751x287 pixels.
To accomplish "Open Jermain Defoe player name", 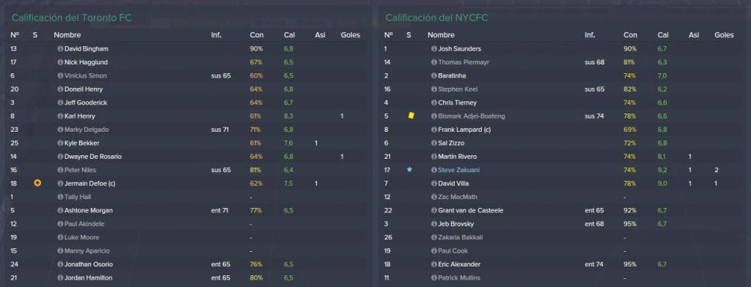I will pyautogui.click(x=89, y=184).
